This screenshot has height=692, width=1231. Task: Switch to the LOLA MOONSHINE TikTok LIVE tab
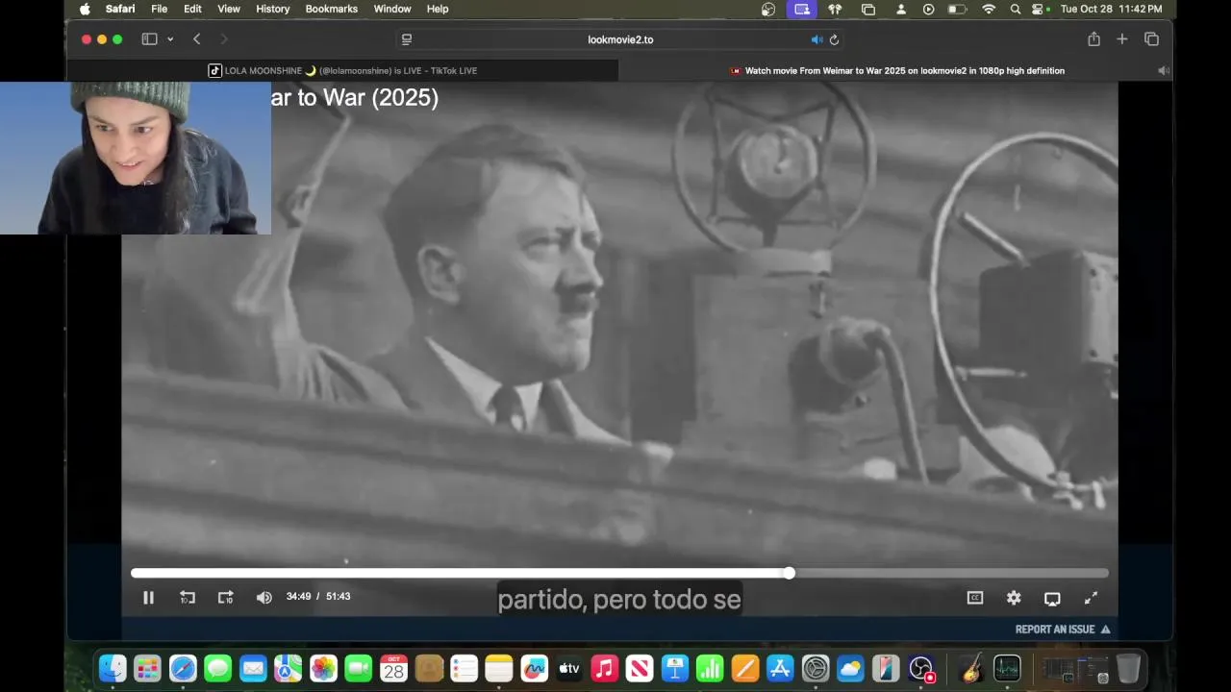point(342,70)
